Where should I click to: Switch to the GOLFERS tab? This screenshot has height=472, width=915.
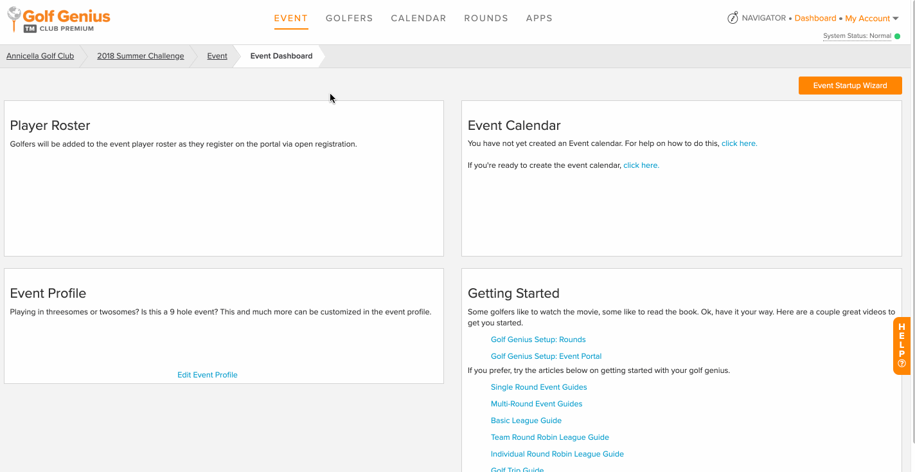(349, 18)
